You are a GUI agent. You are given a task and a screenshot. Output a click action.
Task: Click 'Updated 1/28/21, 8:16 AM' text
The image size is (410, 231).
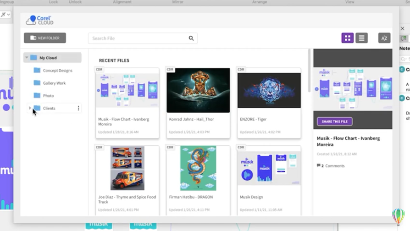point(118,132)
